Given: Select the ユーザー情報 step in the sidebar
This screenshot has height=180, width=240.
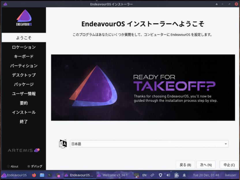Looking at the screenshot, I should click(24, 94).
